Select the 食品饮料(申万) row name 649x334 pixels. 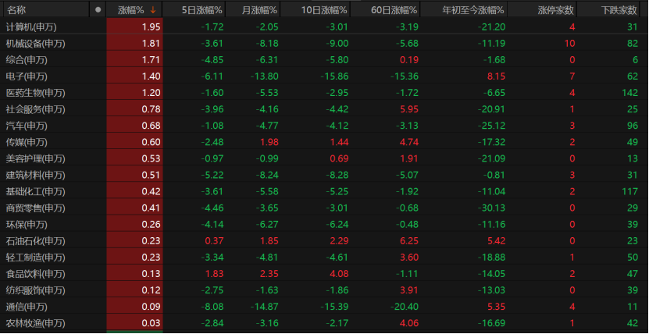[x=36, y=274]
